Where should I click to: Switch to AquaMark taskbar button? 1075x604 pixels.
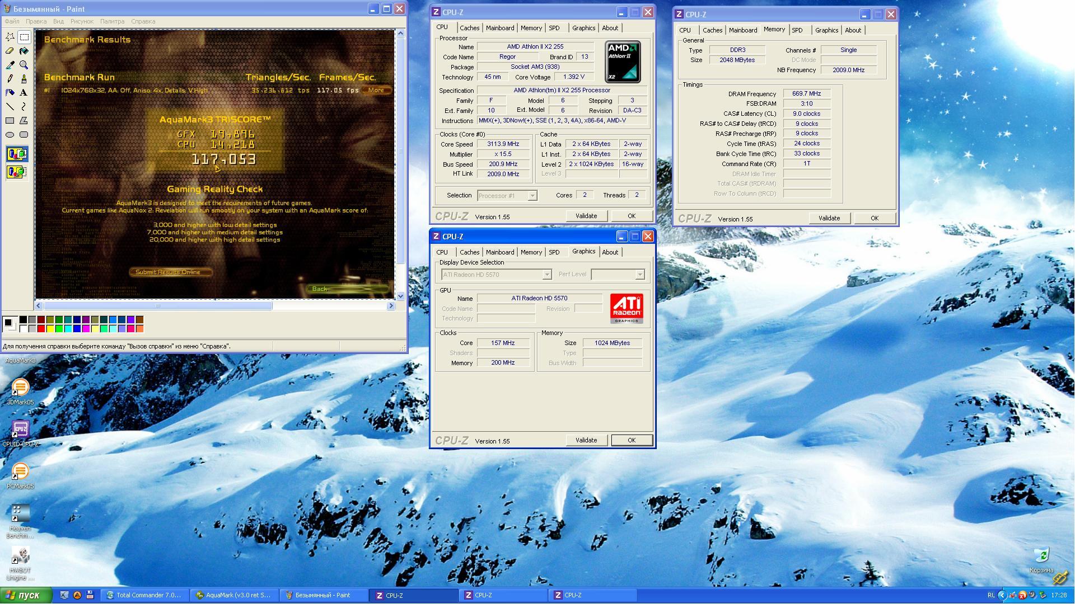coord(235,595)
